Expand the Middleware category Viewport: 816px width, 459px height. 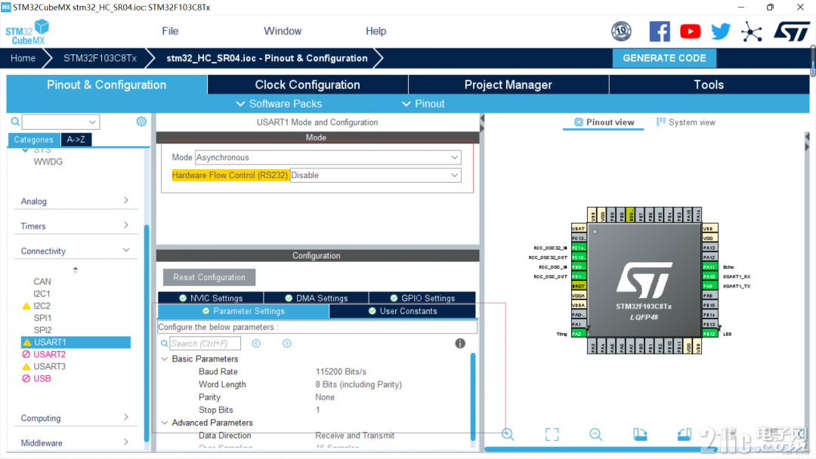[76, 443]
